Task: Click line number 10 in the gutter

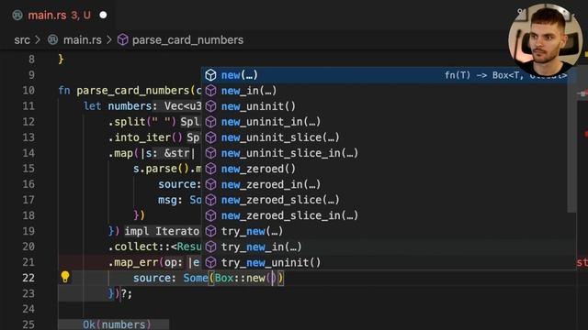Action: pyautogui.click(x=28, y=91)
